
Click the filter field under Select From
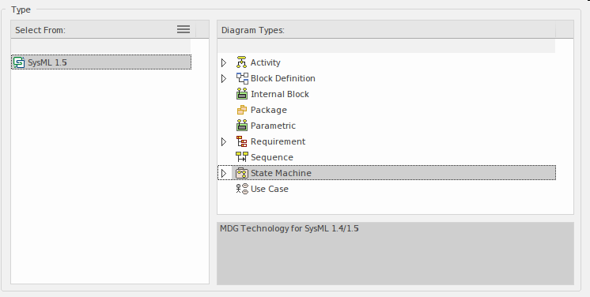click(101, 46)
